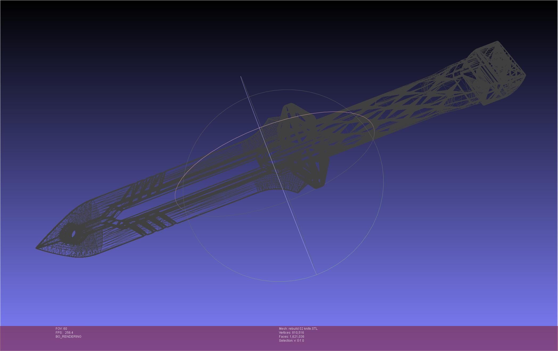This screenshot has height=351, width=558.
Task: Click the 'FPS: 256.4' readout
Action: pyautogui.click(x=64, y=333)
